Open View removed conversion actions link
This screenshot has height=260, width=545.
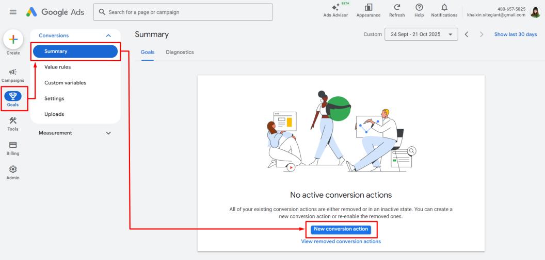(x=341, y=241)
